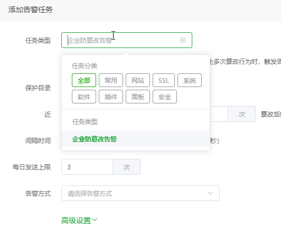Choose the 系统 category tag

(190, 80)
